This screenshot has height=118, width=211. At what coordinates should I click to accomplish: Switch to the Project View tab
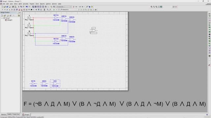pos(16,114)
